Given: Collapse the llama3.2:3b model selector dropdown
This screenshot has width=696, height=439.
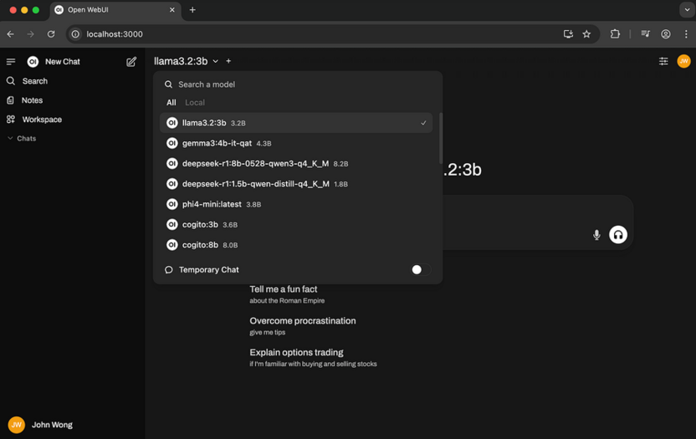Looking at the screenshot, I should [x=186, y=61].
